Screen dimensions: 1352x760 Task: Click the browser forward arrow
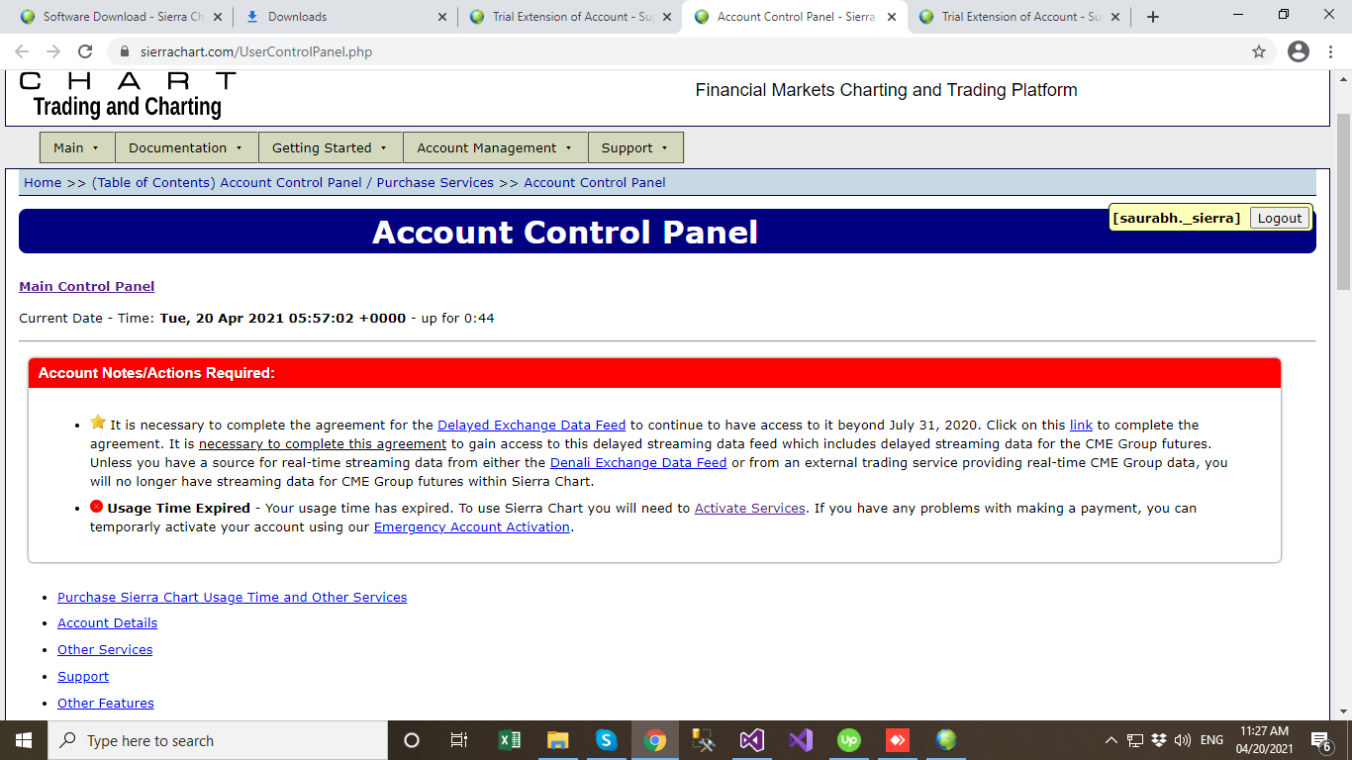pos(53,51)
